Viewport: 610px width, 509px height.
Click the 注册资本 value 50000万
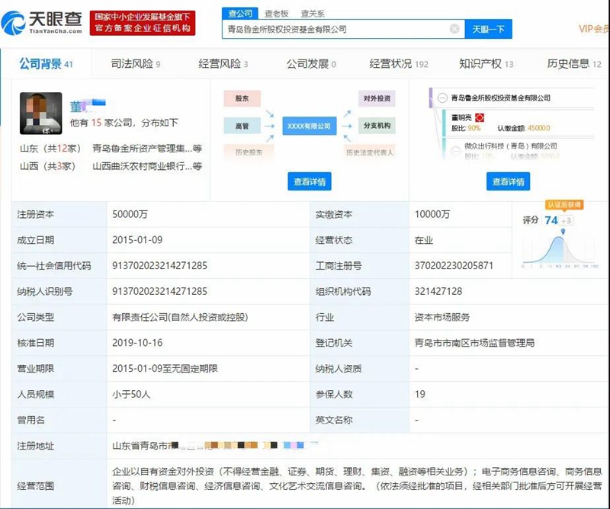point(130,214)
